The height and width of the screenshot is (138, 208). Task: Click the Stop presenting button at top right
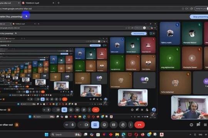(x=199, y=17)
